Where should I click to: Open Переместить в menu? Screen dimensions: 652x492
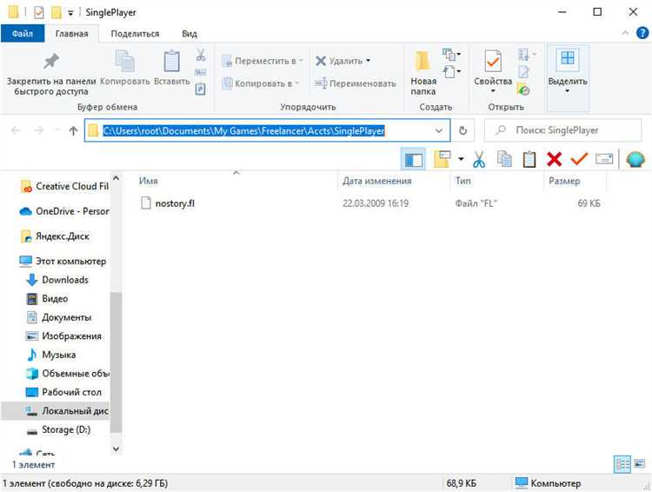click(262, 61)
